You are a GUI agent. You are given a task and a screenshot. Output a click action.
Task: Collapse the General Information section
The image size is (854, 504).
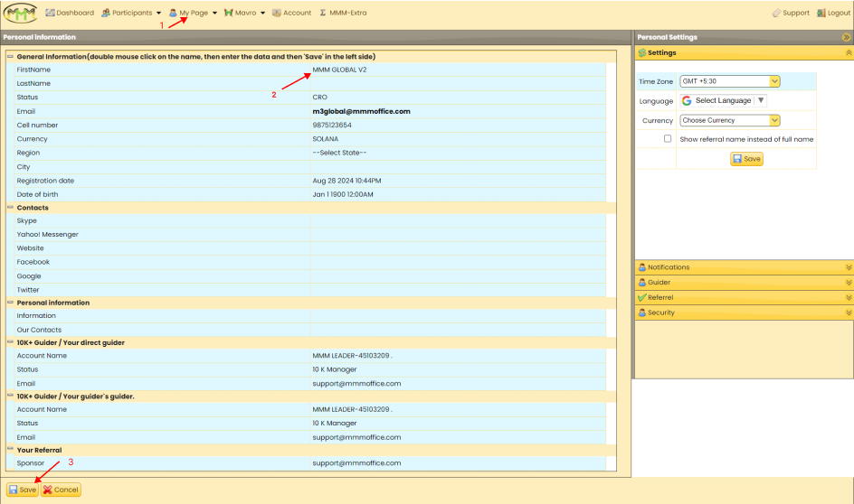coord(10,56)
